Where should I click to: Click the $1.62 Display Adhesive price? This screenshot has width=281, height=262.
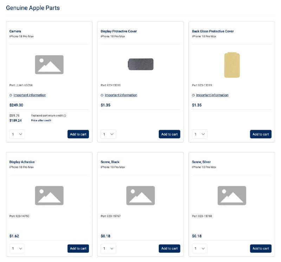[x=14, y=236]
